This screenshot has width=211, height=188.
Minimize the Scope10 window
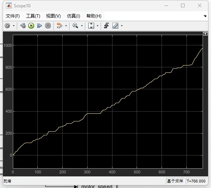166,5
